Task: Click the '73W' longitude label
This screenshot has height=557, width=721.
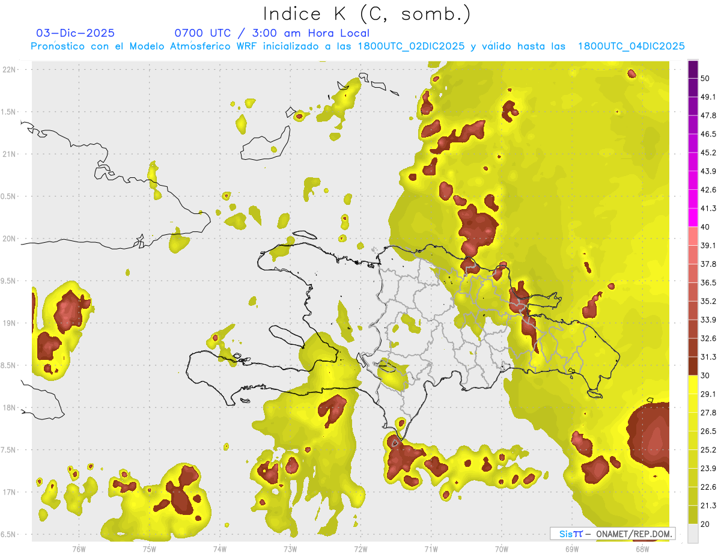Action: pyautogui.click(x=290, y=549)
